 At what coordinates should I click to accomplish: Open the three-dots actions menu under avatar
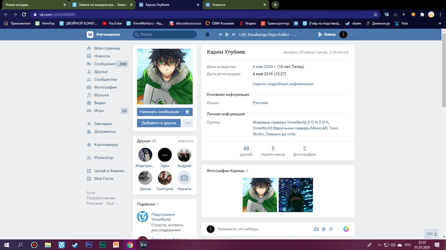tap(187, 123)
